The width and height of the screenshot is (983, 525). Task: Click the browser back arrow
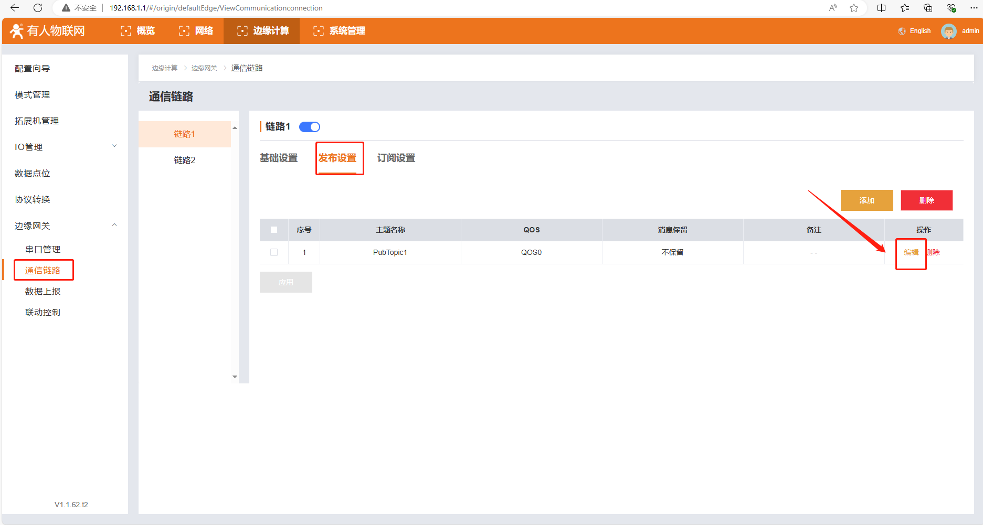15,8
